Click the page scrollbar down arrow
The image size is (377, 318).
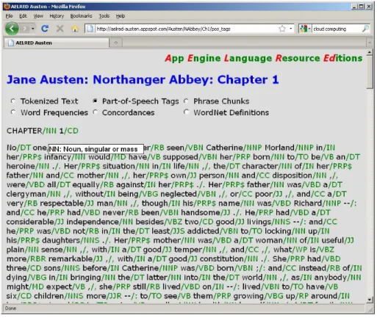tap(370, 300)
